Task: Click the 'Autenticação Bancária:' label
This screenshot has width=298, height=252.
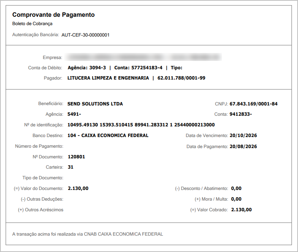Action: [36, 35]
